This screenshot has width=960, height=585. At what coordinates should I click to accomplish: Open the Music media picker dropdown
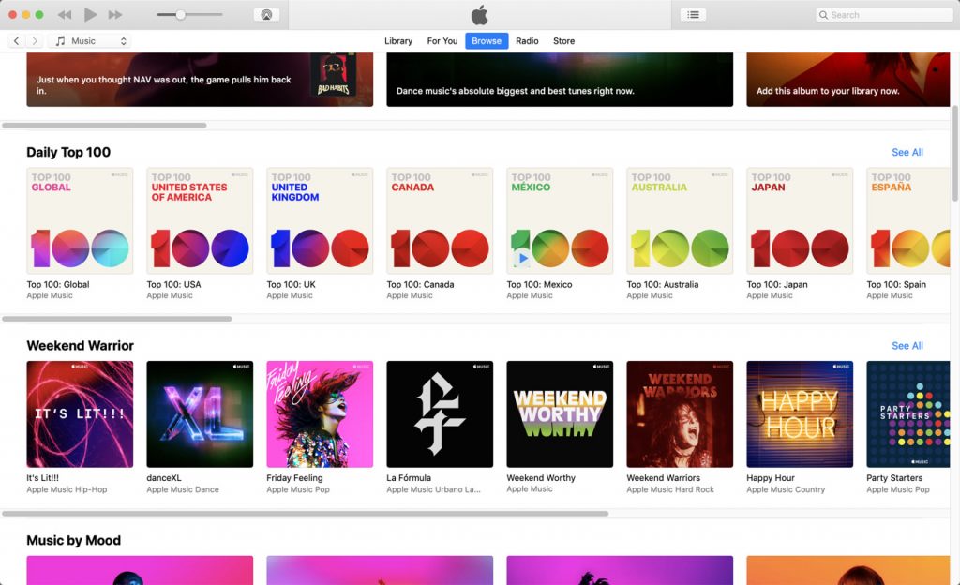point(91,41)
